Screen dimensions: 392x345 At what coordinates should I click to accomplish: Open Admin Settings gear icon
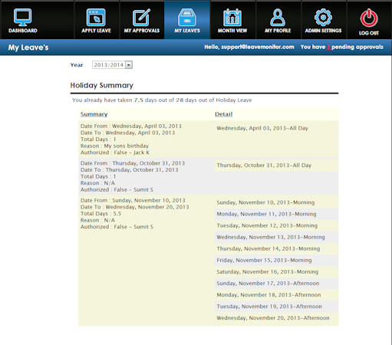point(323,17)
